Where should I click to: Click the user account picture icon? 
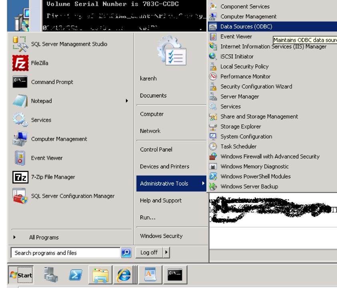click(171, 51)
